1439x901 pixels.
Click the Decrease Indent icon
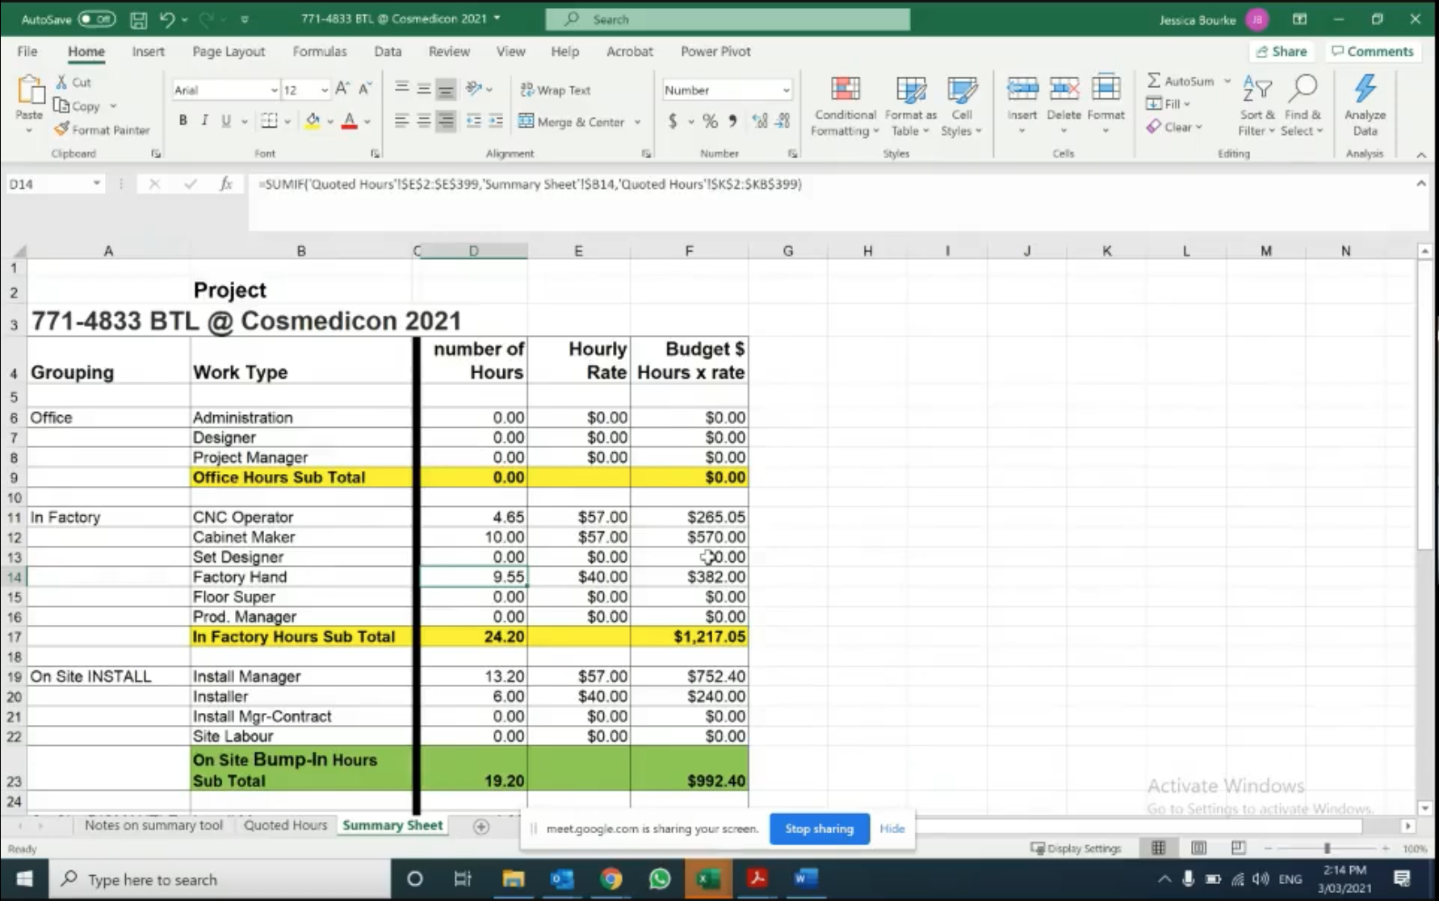474,121
